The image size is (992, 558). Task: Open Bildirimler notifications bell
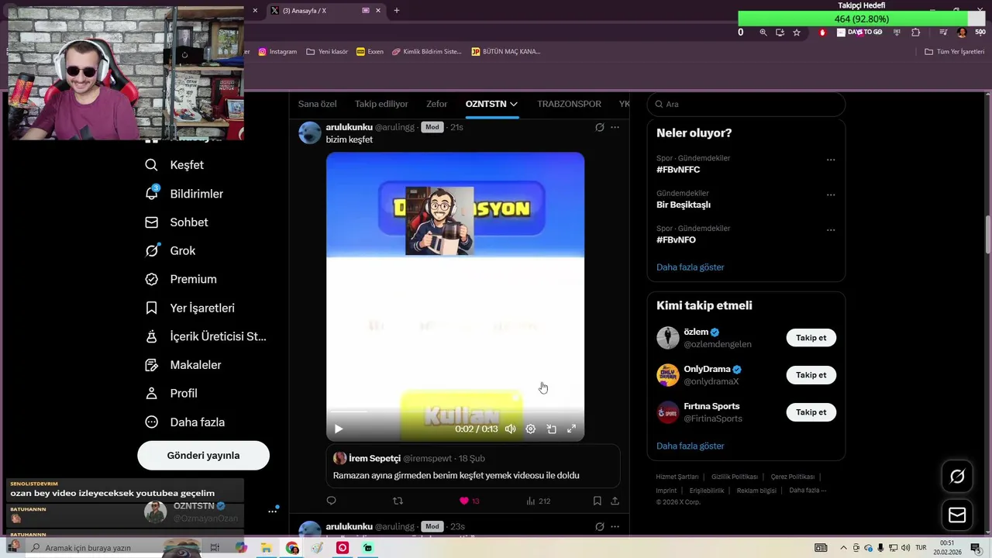coord(184,194)
